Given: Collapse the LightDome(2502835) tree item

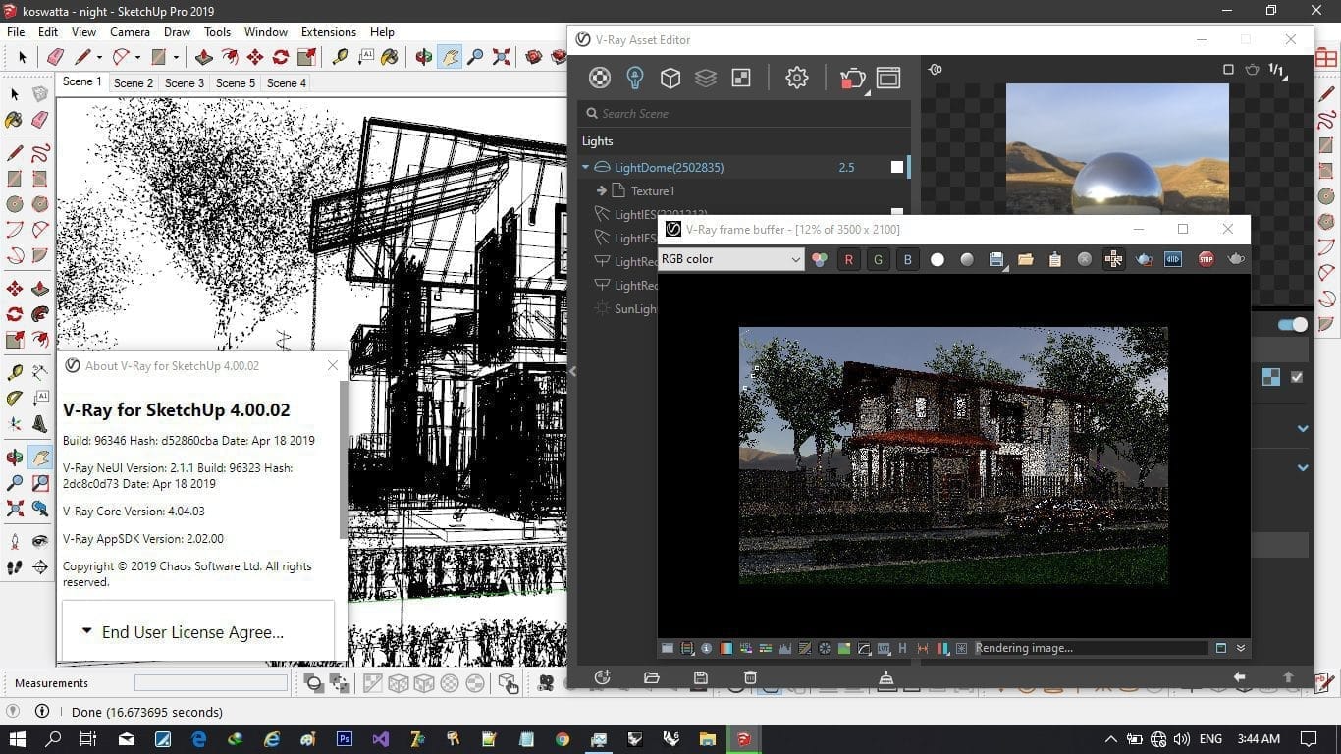Looking at the screenshot, I should click(586, 167).
